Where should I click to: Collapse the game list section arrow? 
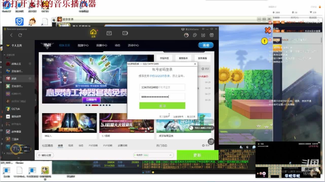point(5,55)
